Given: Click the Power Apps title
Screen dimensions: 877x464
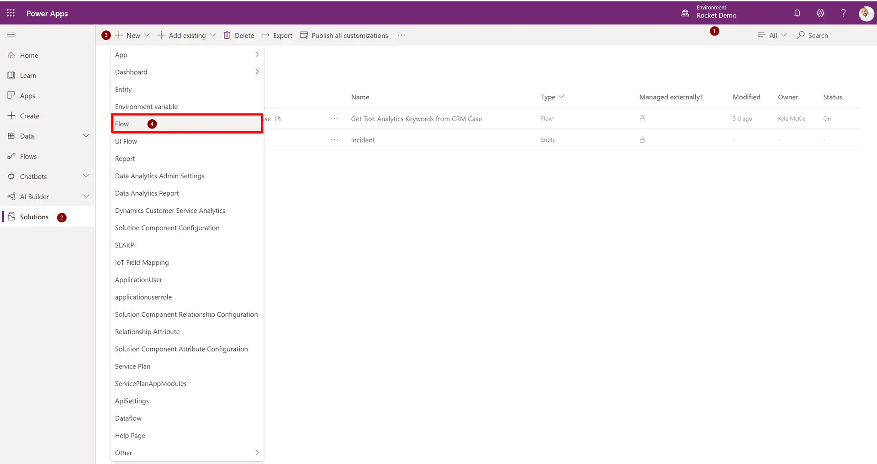Looking at the screenshot, I should 47,13.
